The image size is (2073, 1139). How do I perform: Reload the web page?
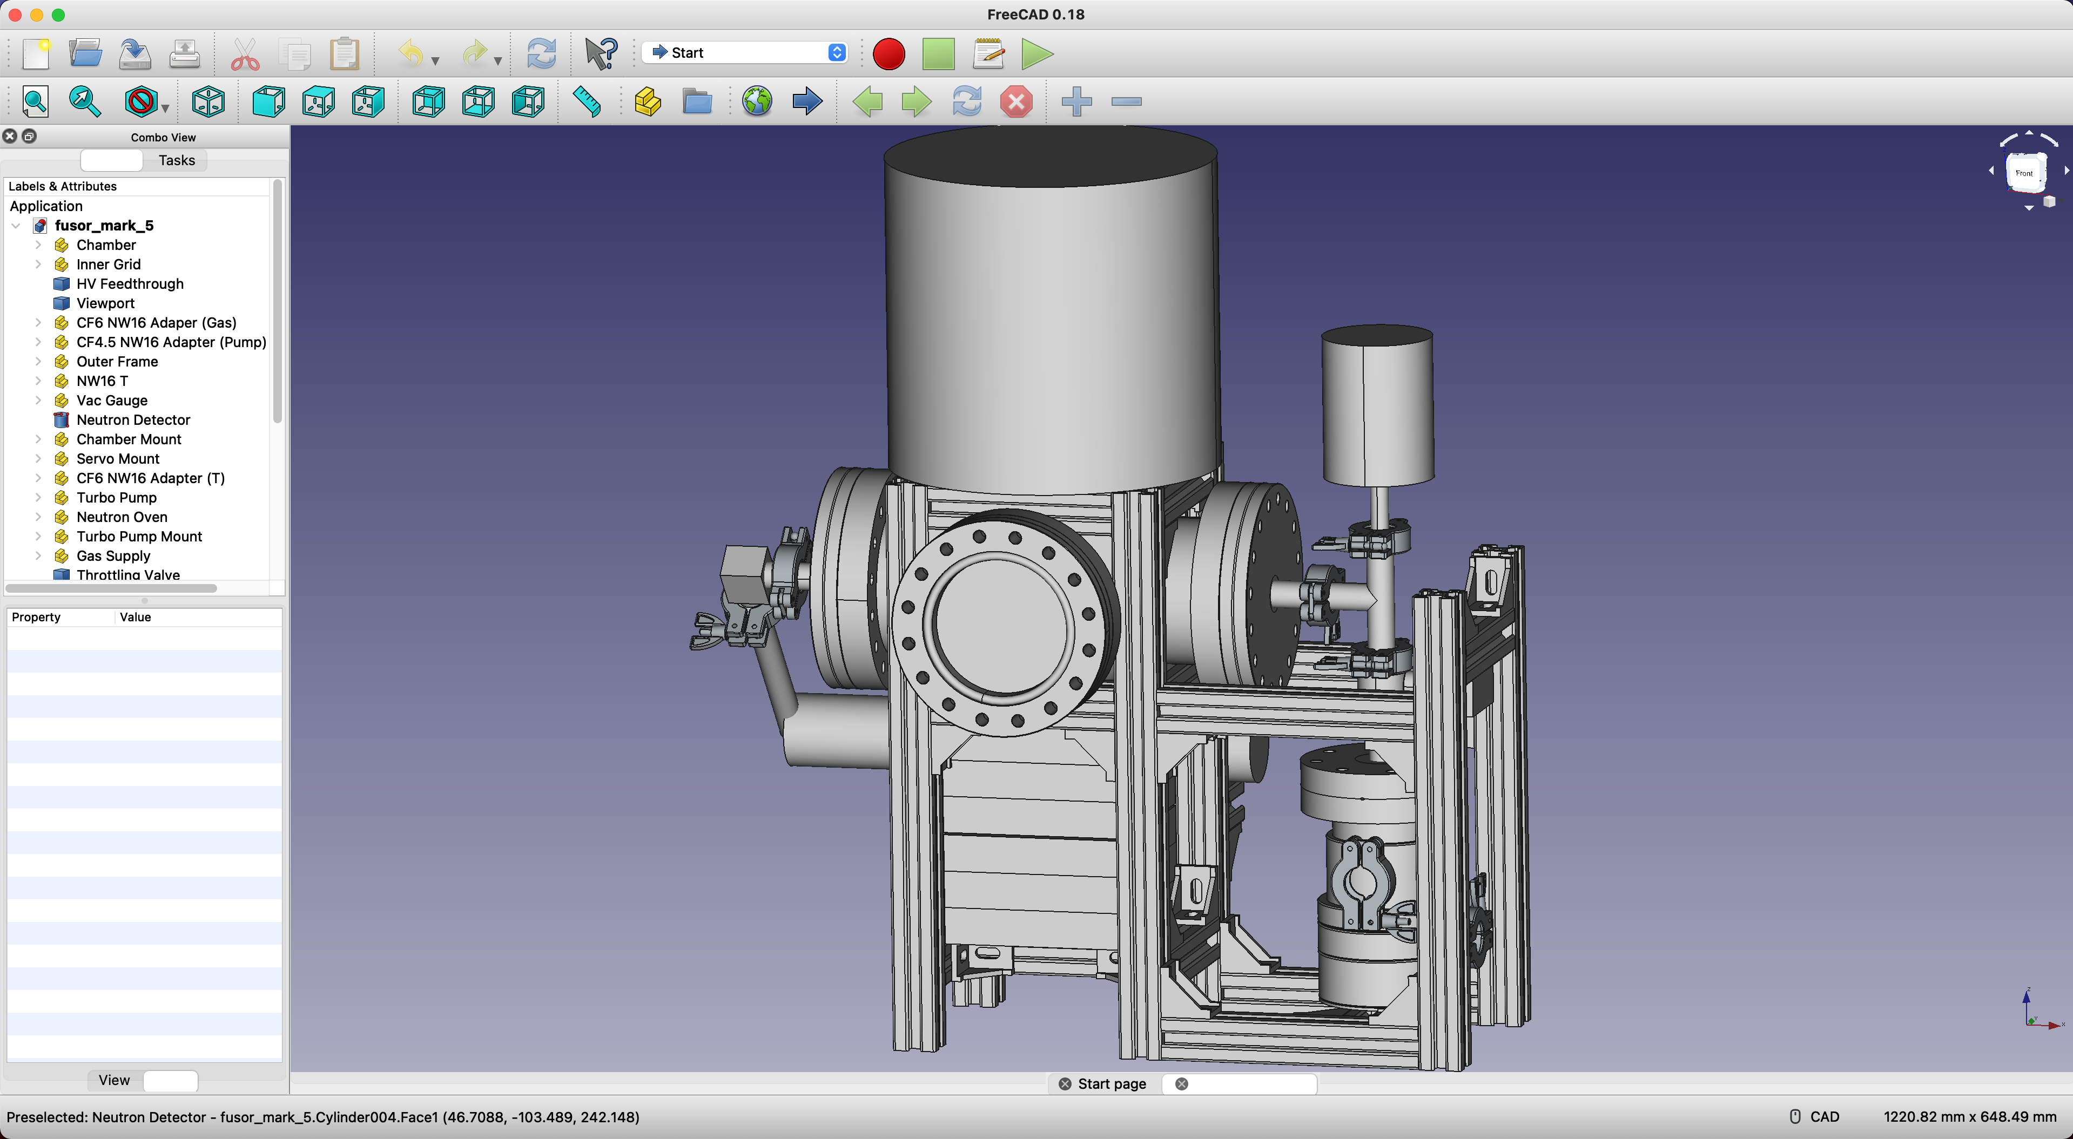[x=967, y=101]
